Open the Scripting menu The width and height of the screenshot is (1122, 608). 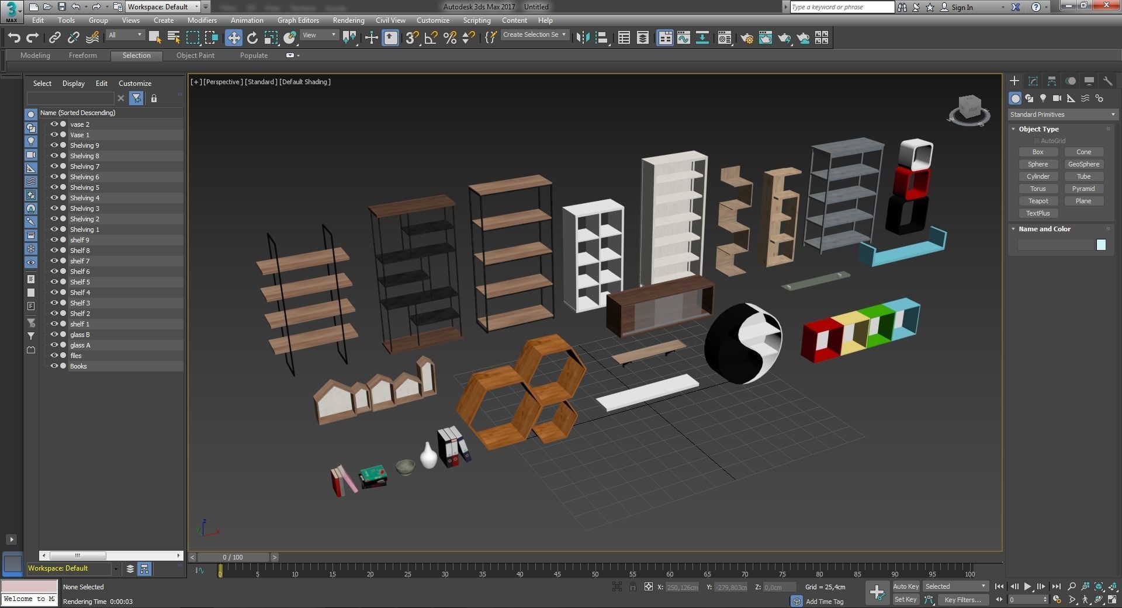click(477, 20)
